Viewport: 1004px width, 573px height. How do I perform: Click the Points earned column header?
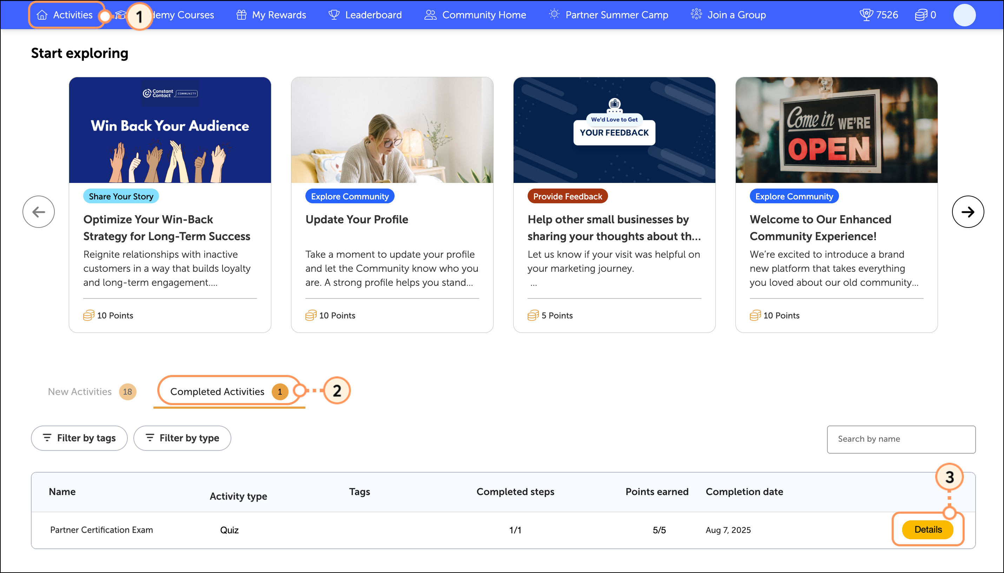pos(657,492)
